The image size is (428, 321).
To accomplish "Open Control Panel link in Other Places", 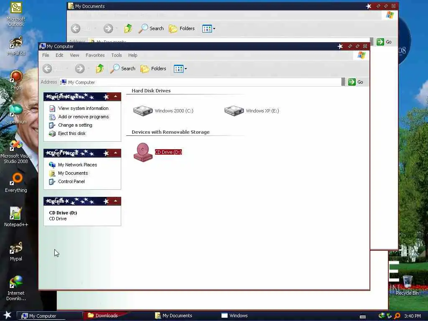I will pyautogui.click(x=71, y=181).
